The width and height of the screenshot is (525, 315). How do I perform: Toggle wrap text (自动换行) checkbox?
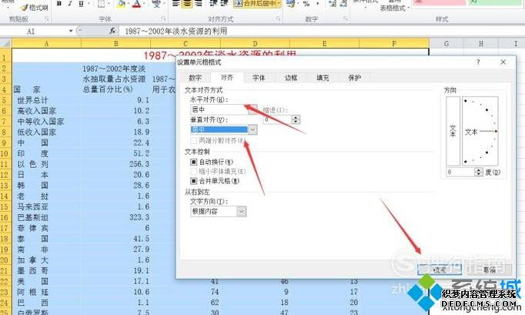point(193,163)
